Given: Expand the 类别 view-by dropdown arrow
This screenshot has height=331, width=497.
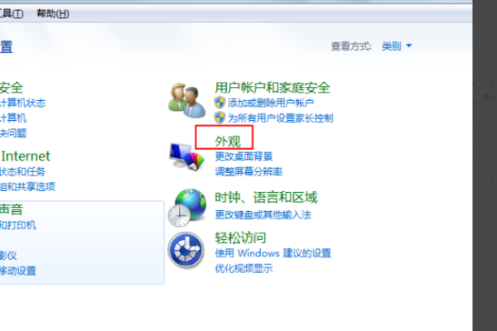Looking at the screenshot, I should pyautogui.click(x=409, y=46).
